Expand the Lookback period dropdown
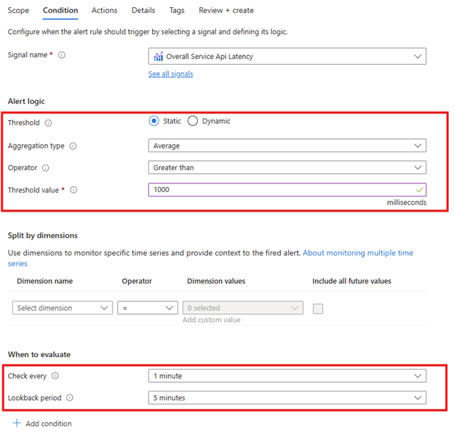 tap(287, 398)
